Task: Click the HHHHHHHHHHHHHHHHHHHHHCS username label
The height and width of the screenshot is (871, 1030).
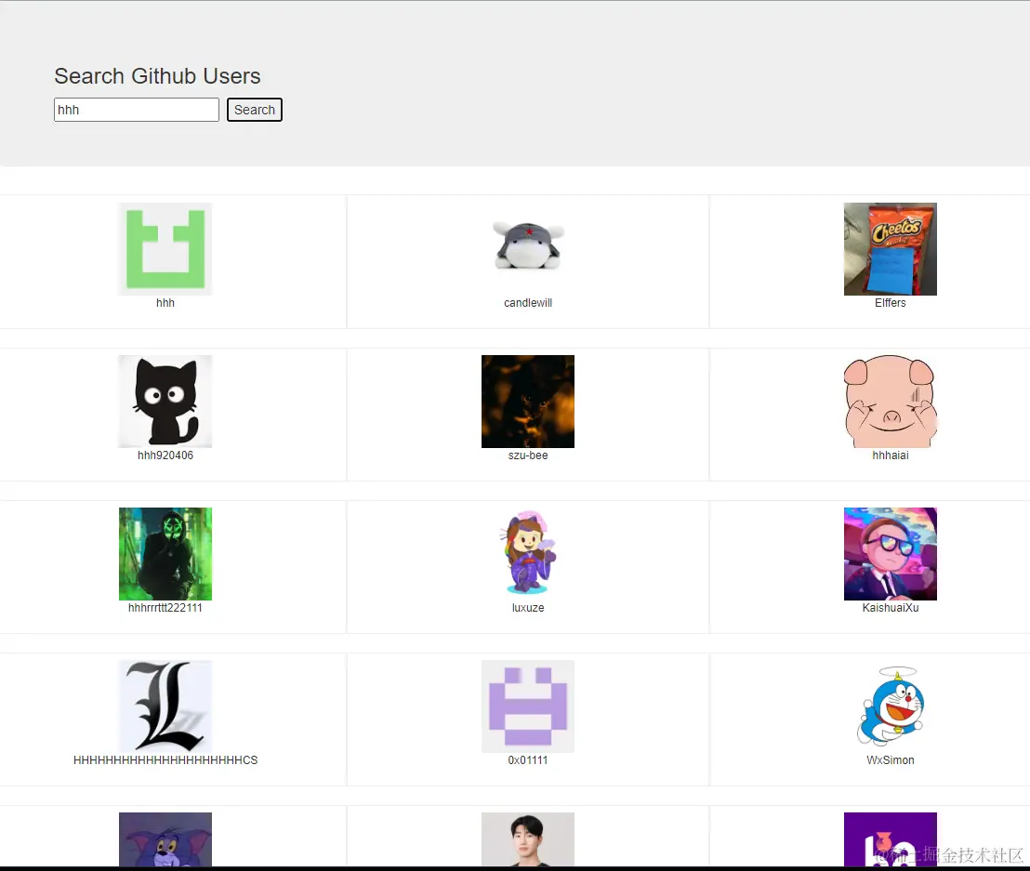Action: click(x=165, y=760)
